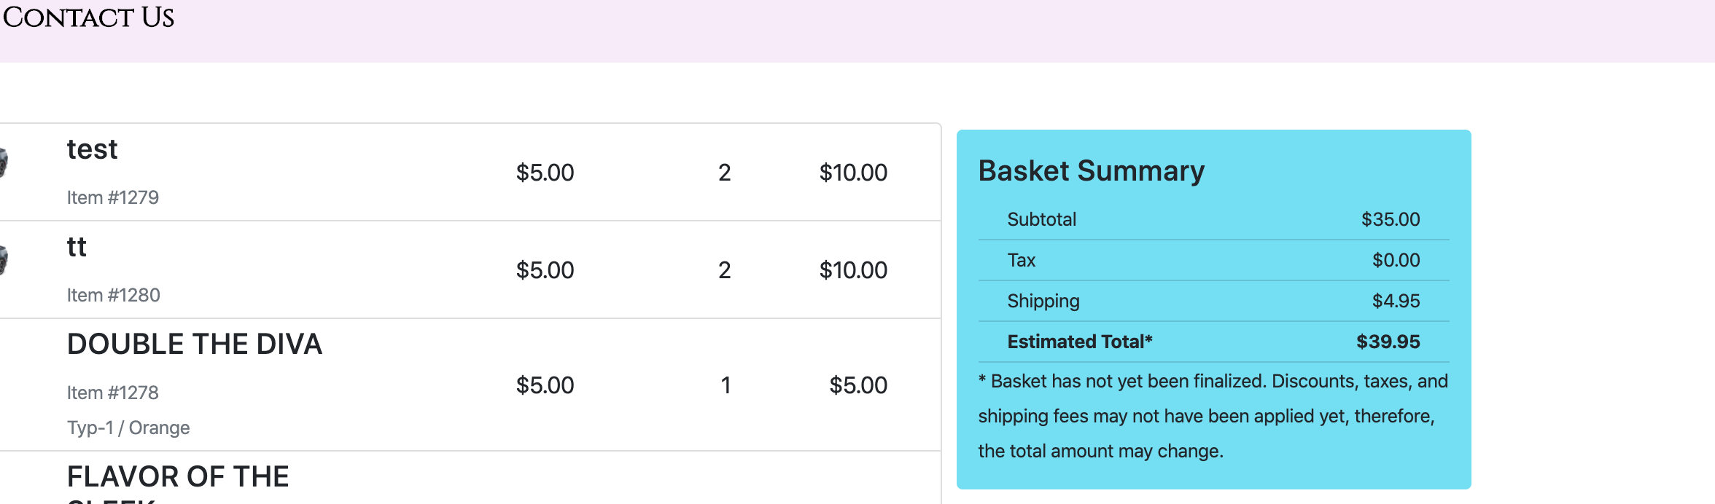Click quantity 1 for DOUBLE THE DIVA

[x=726, y=385]
